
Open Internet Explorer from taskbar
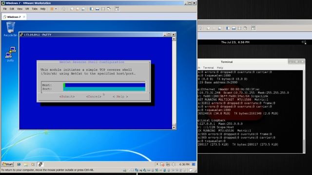pos(19,164)
